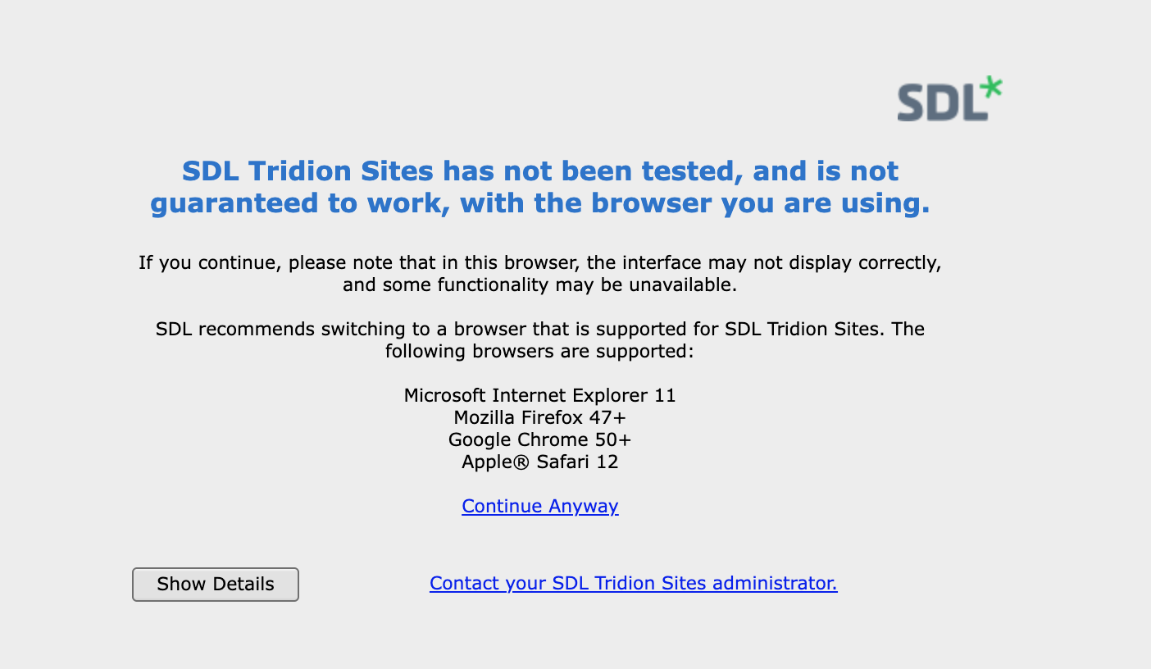Select Apple Safari 12 list entry
This screenshot has width=1151, height=669.
click(540, 462)
